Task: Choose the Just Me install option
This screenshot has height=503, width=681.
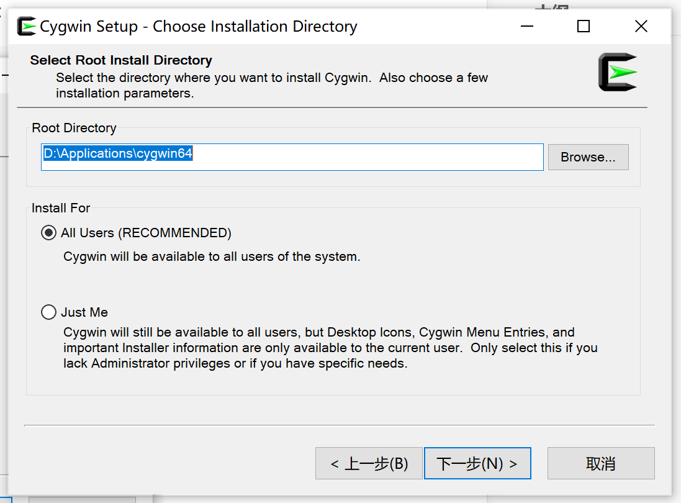Action: (x=48, y=312)
